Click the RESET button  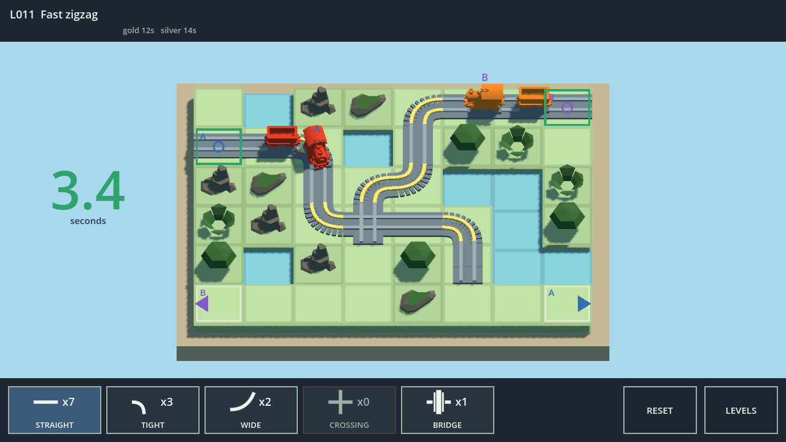pos(660,410)
